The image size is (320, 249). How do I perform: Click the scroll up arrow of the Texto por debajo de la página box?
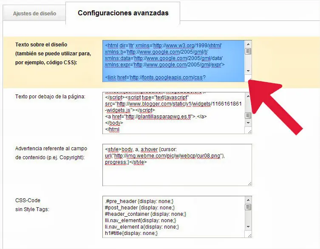[248, 96]
